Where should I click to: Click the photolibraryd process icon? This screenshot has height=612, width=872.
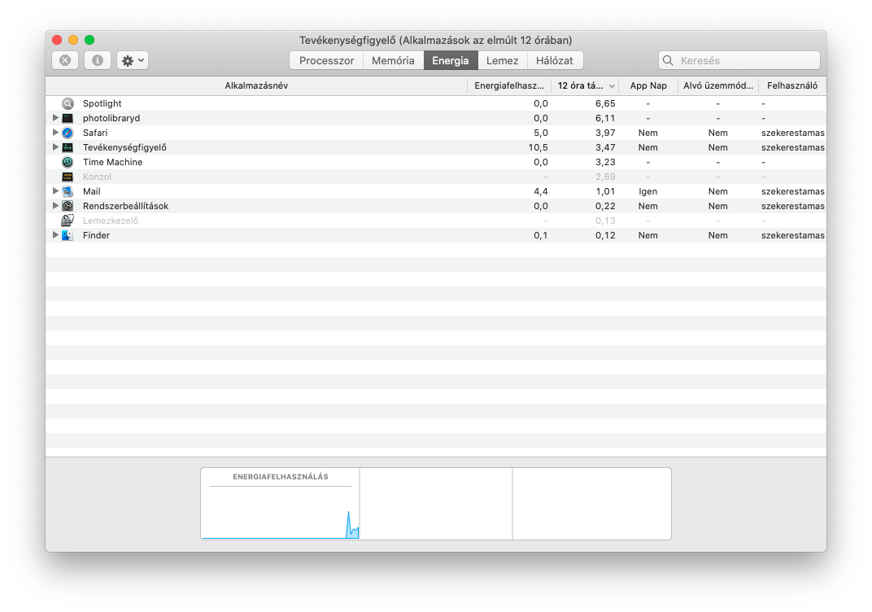click(68, 118)
